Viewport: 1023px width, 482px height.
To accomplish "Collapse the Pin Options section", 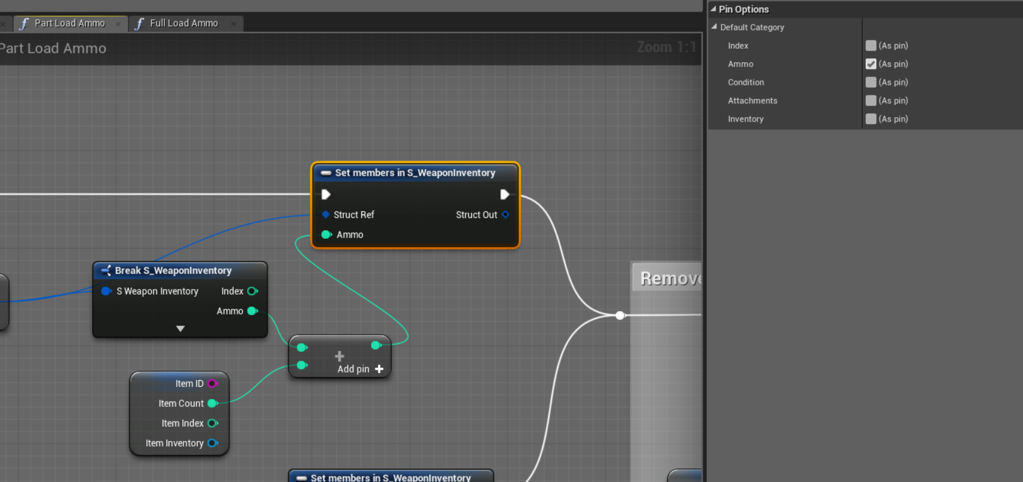I will (x=713, y=9).
